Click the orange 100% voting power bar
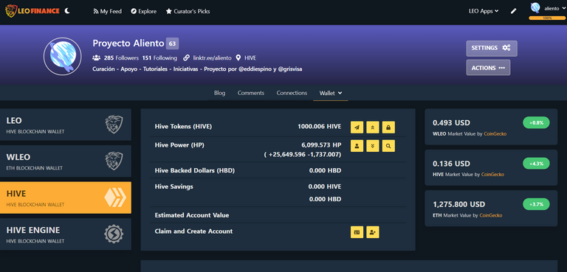The width and height of the screenshot is (567, 272). click(547, 18)
